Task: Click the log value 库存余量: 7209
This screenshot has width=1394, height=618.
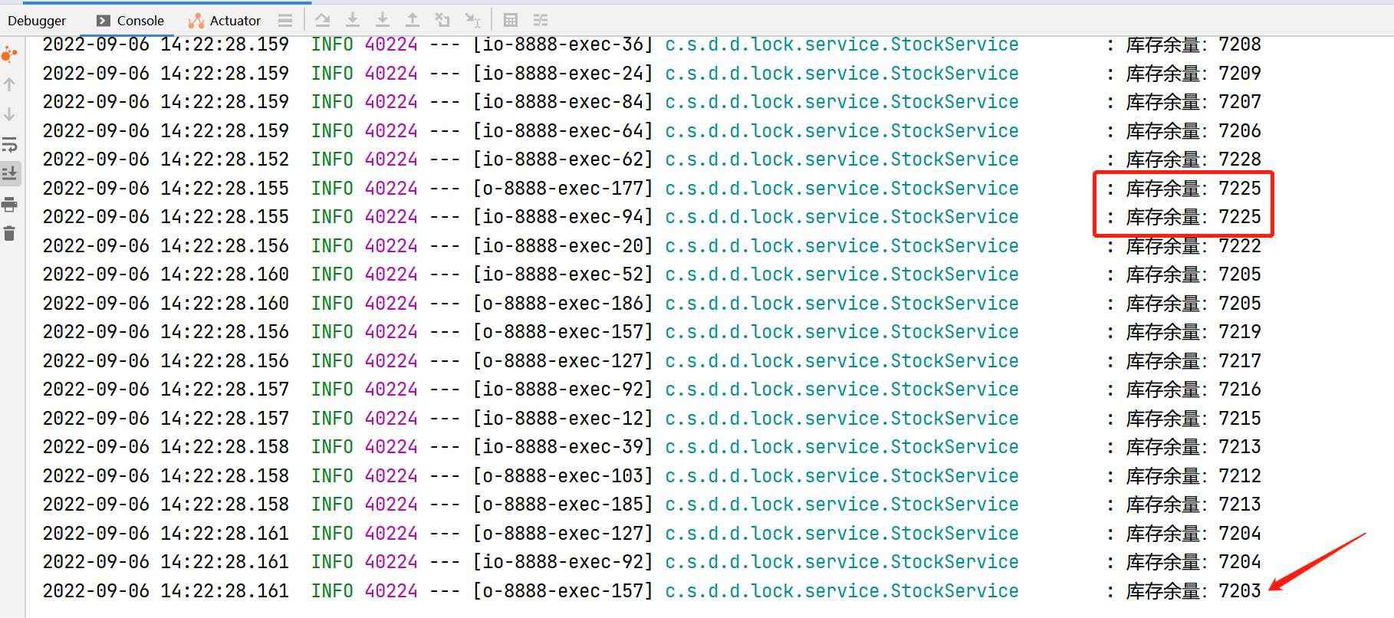Action: pyautogui.click(x=1193, y=74)
